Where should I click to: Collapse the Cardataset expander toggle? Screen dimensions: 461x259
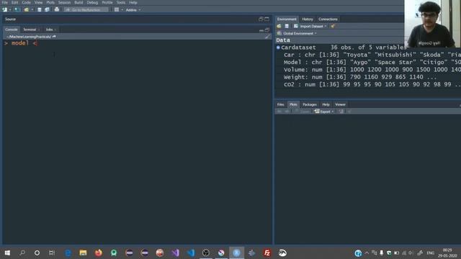[278, 47]
